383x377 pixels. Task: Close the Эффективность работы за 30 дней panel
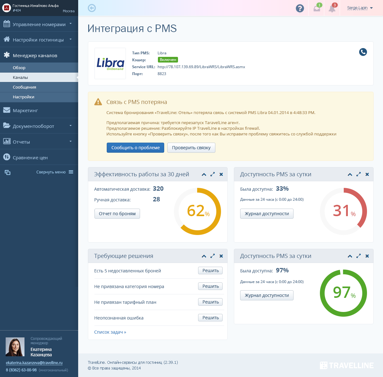pos(221,174)
